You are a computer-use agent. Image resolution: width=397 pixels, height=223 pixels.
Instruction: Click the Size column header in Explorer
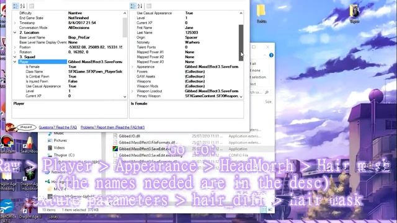(269, 102)
